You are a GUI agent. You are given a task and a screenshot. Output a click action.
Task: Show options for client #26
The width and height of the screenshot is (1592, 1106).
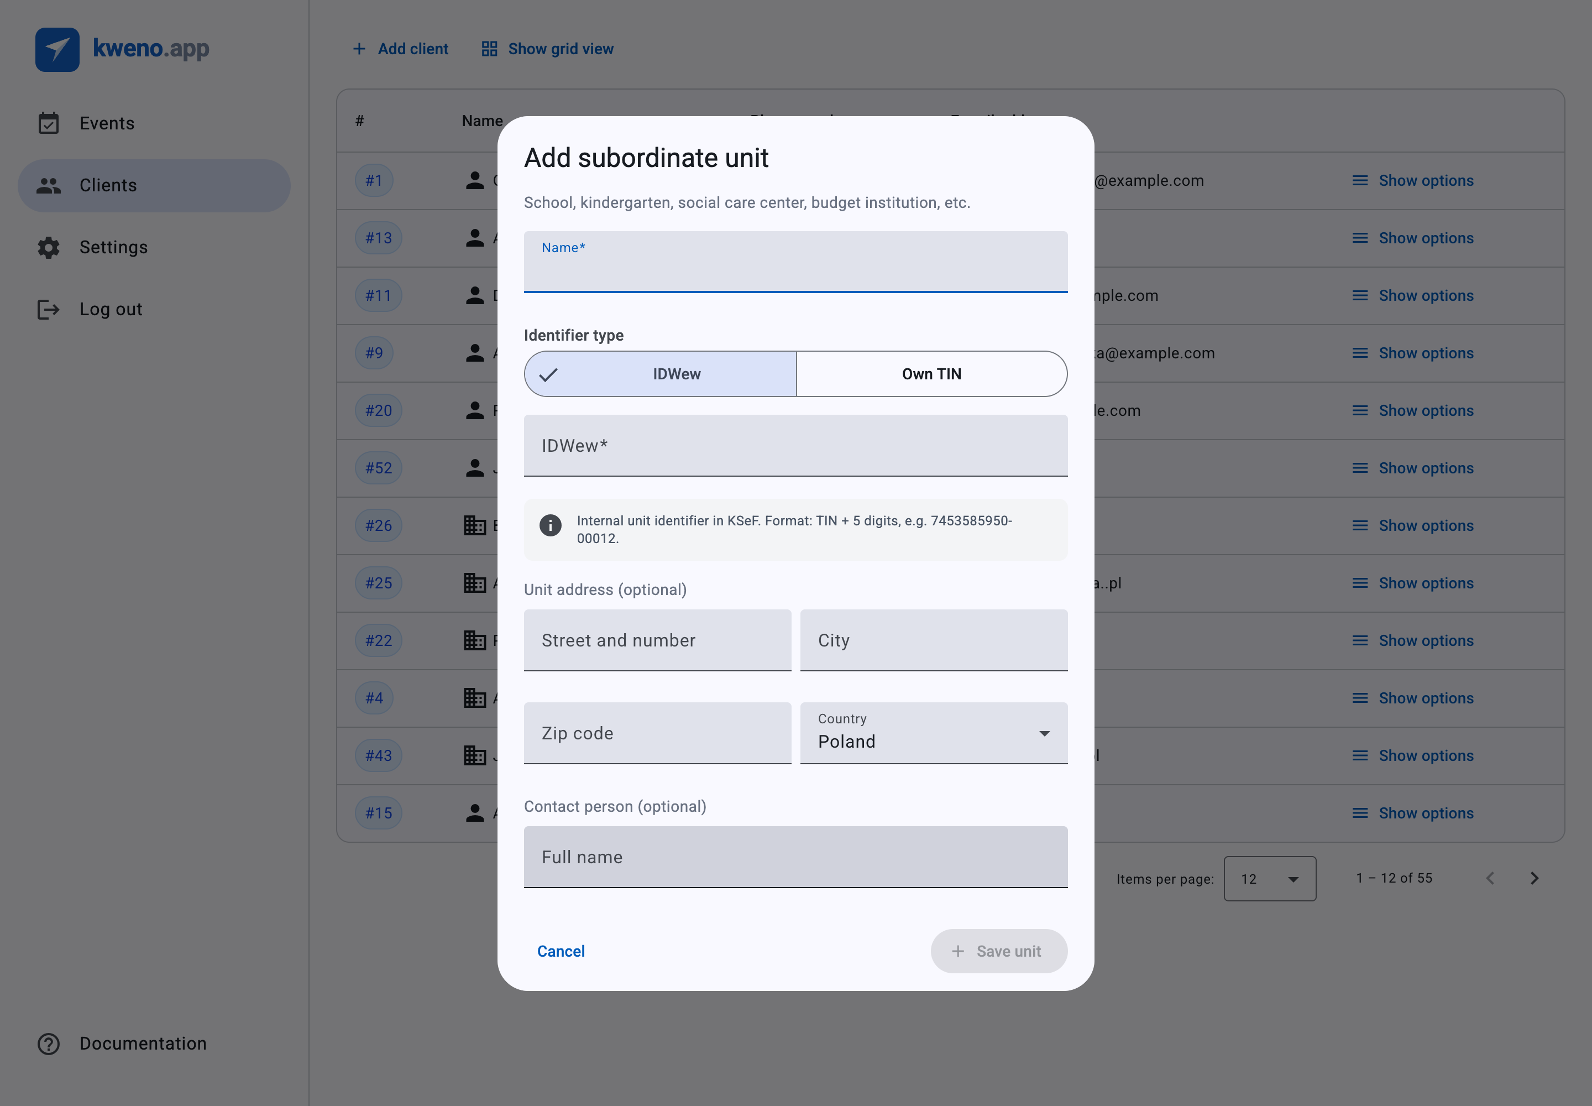pos(1413,525)
